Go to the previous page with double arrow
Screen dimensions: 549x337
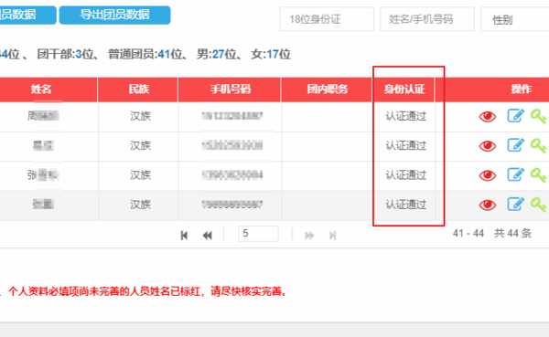tap(208, 236)
